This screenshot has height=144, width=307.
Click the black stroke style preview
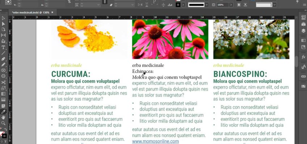[x=196, y=5]
